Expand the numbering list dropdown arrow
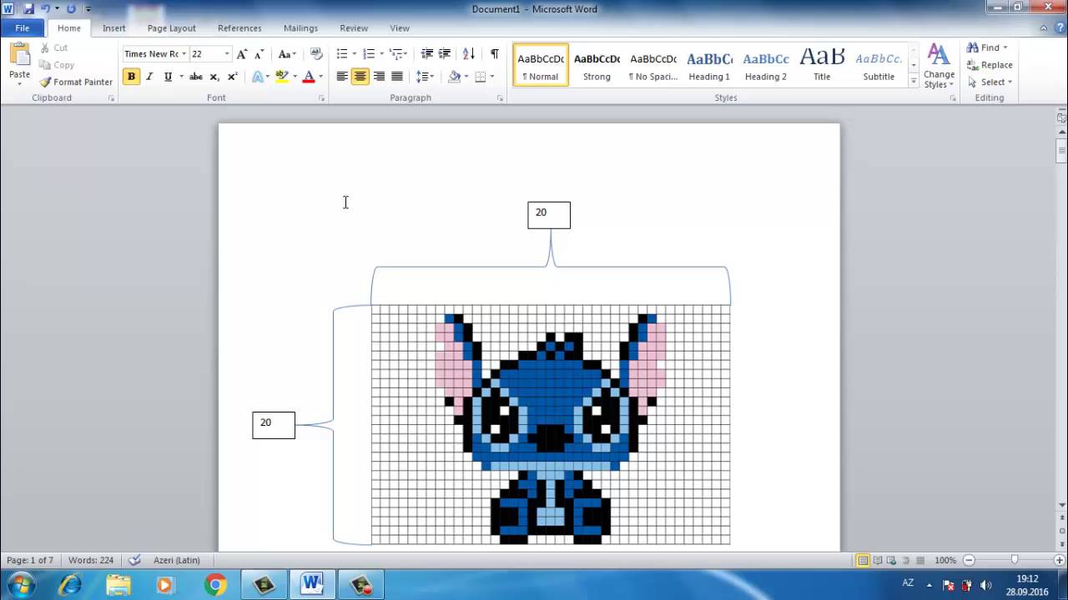The width and height of the screenshot is (1068, 600). coord(381,54)
